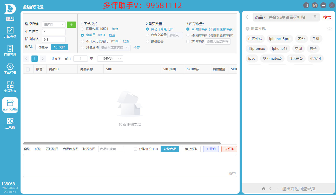This screenshot has height=195, width=336.
Task: Click 检查 next to 不计入历史最低一次100
Action: [x=126, y=41]
